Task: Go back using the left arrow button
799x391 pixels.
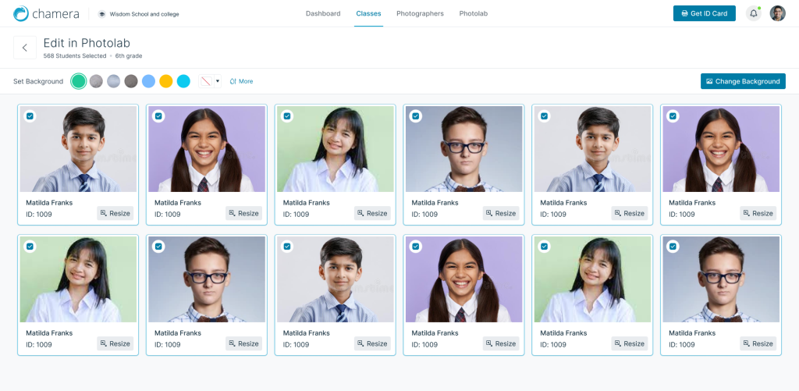Action: click(x=25, y=48)
